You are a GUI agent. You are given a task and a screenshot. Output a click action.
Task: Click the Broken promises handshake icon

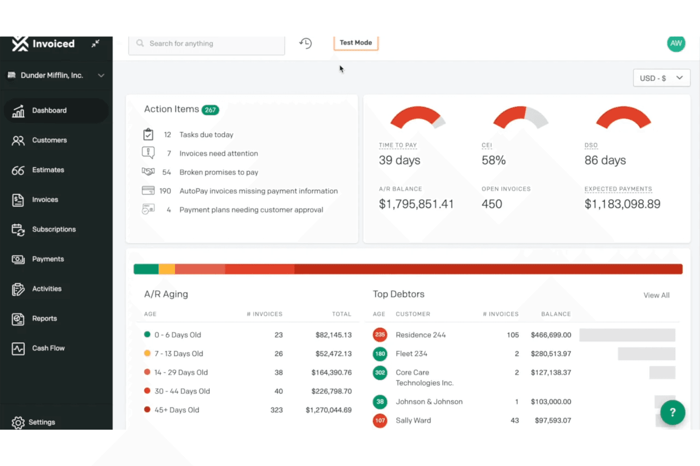pyautogui.click(x=148, y=172)
